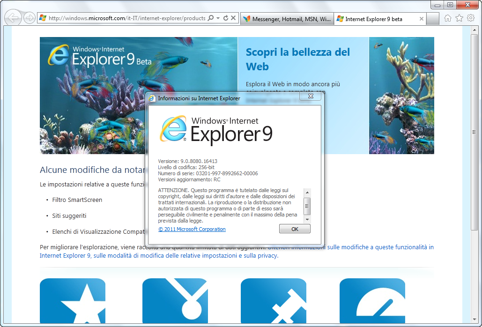Click the 'Filtro SmartScreen' list item

click(77, 200)
